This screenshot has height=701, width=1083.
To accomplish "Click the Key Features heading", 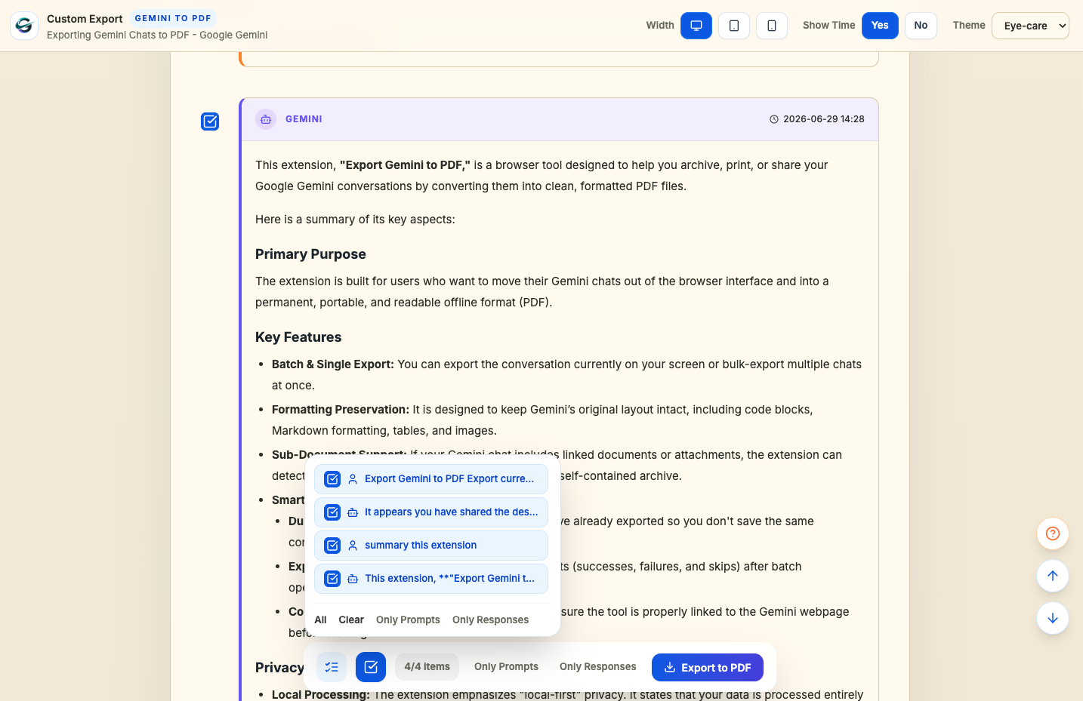I will tap(298, 337).
